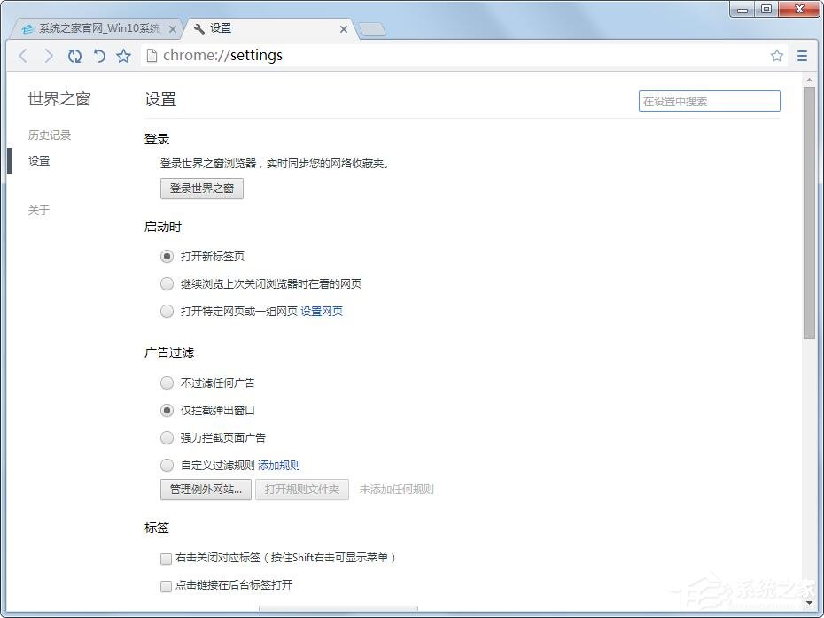Open the browser hamburger menu

point(803,55)
